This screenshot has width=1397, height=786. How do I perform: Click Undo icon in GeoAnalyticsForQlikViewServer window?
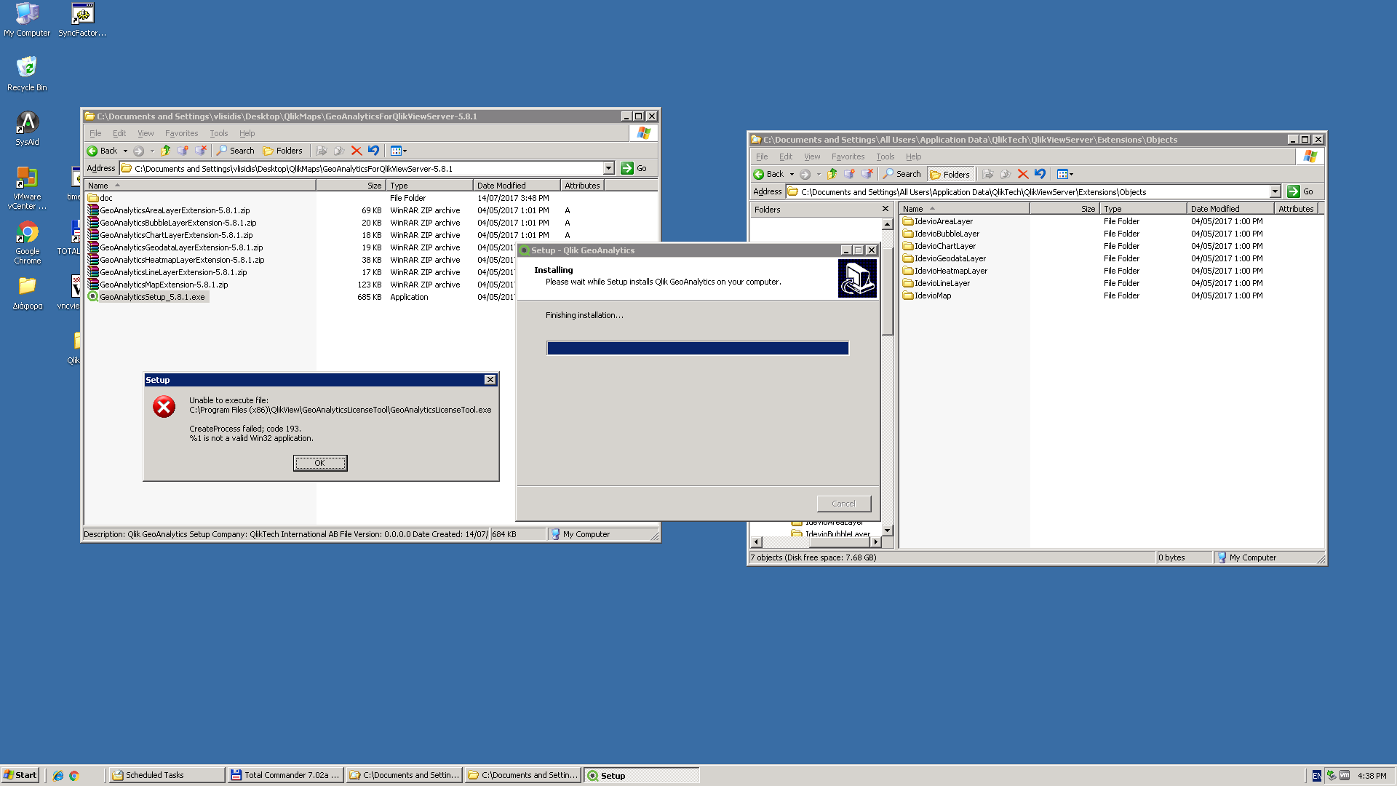coord(373,151)
